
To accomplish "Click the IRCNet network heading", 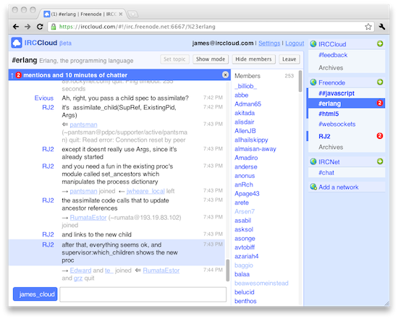I will tap(329, 162).
